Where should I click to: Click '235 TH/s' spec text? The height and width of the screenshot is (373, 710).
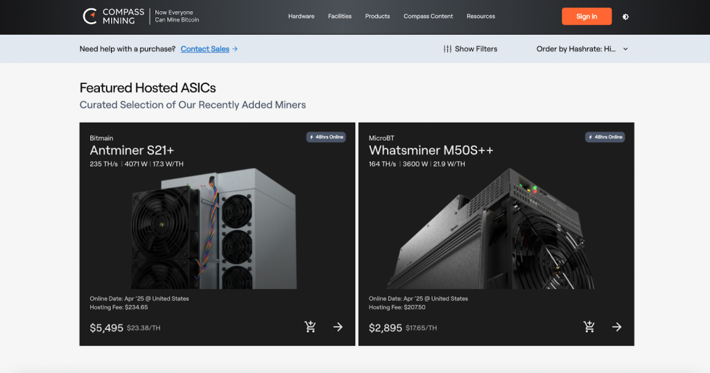click(x=104, y=164)
